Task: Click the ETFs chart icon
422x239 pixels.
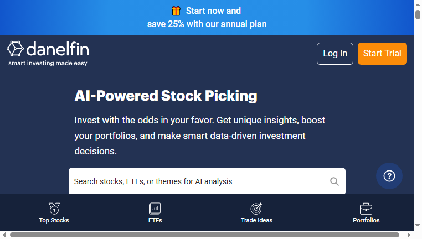Action: (x=155, y=209)
